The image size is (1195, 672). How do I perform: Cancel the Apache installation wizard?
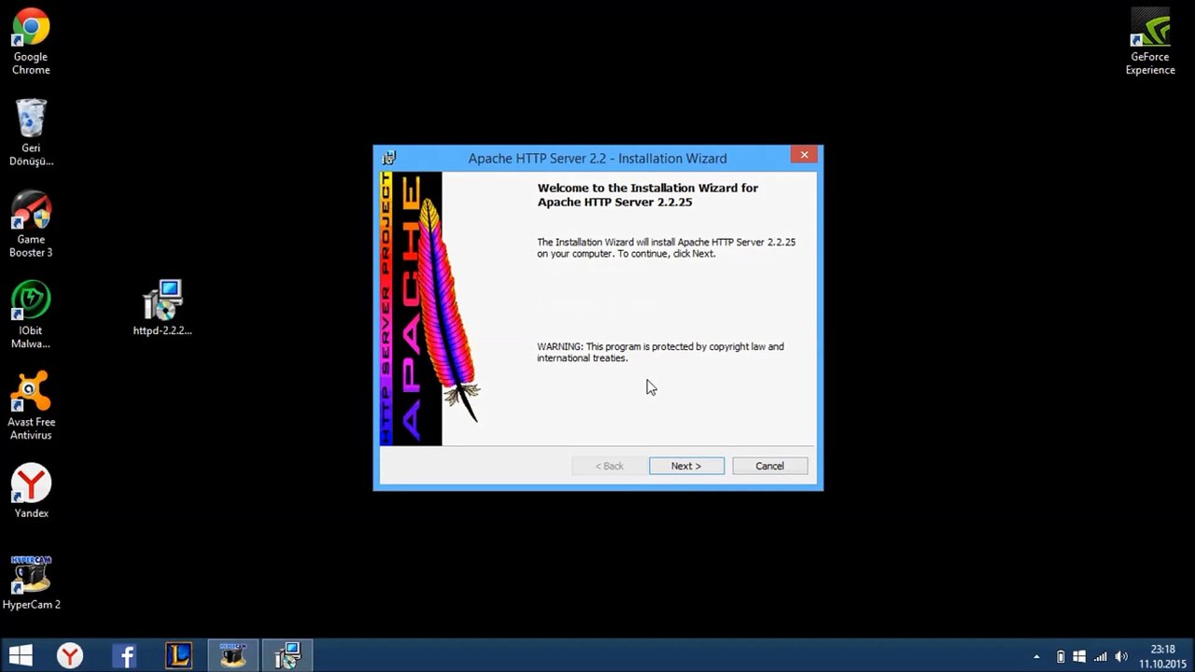click(769, 466)
